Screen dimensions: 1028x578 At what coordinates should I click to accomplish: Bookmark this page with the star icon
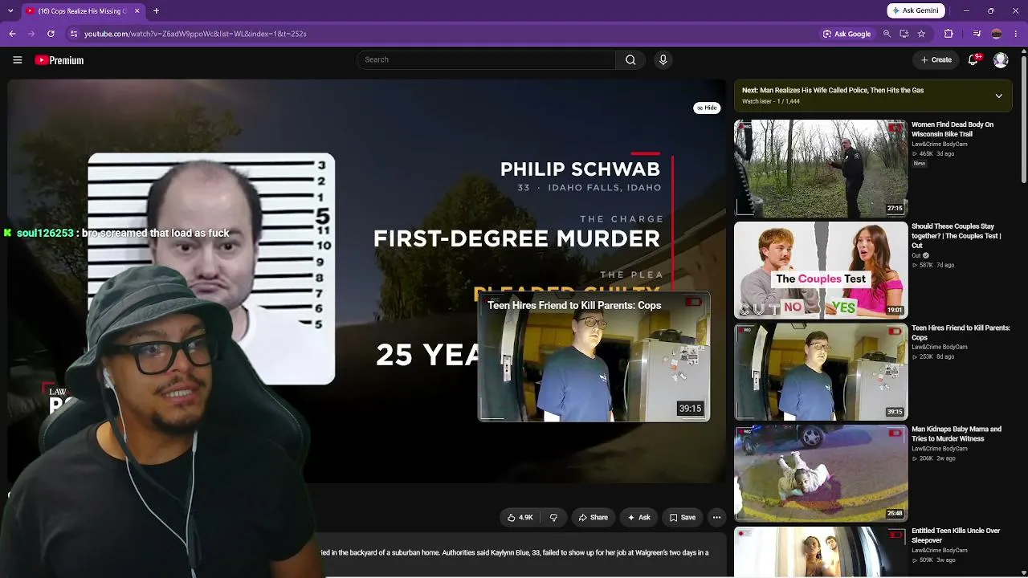(x=921, y=34)
